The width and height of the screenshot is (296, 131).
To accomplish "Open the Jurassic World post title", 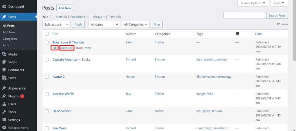I will [63, 94].
